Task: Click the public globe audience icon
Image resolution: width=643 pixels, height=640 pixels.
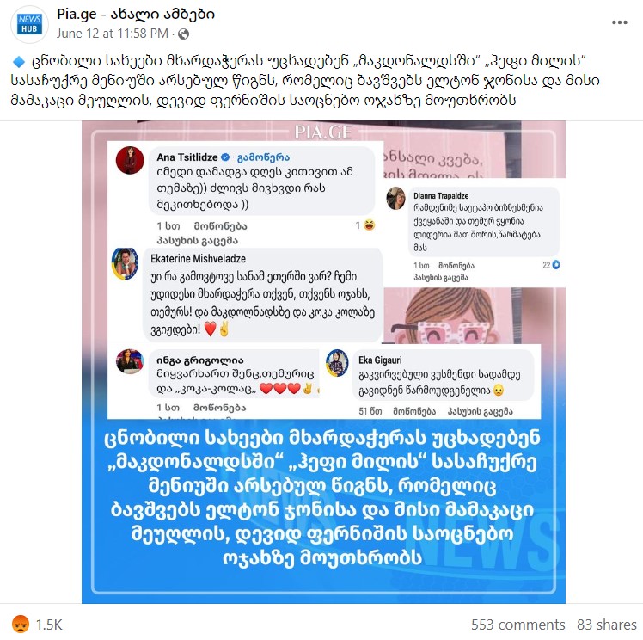Action: click(183, 34)
